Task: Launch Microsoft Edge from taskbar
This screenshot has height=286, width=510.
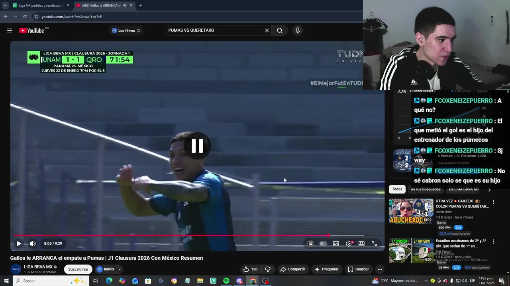Action: pos(109,281)
